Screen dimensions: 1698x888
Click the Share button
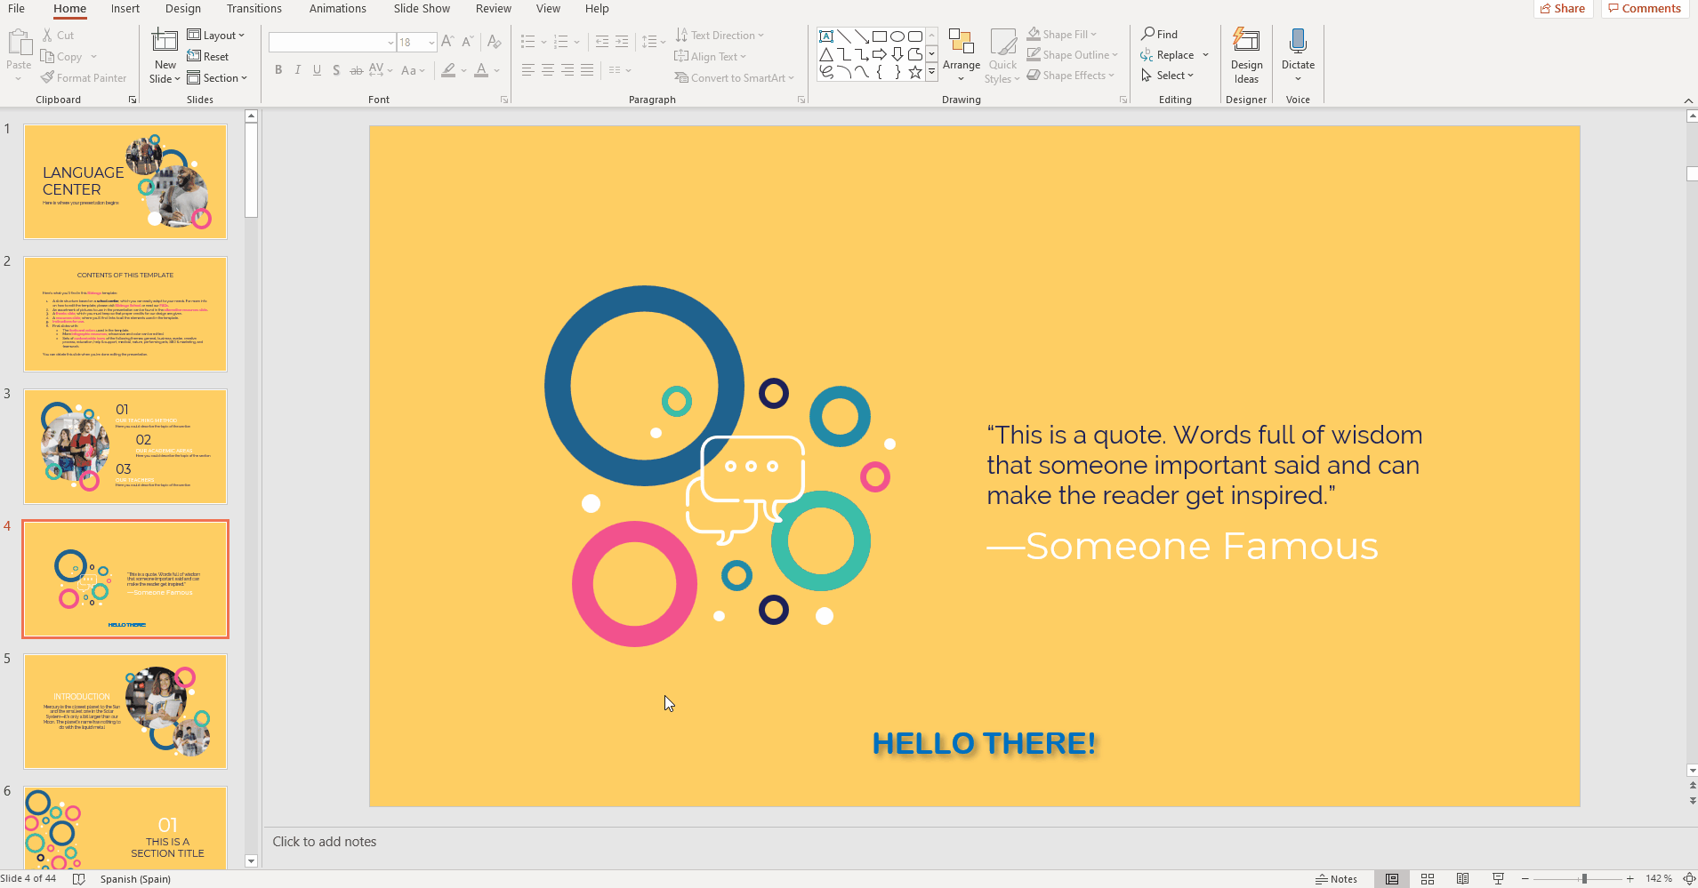1562,9
